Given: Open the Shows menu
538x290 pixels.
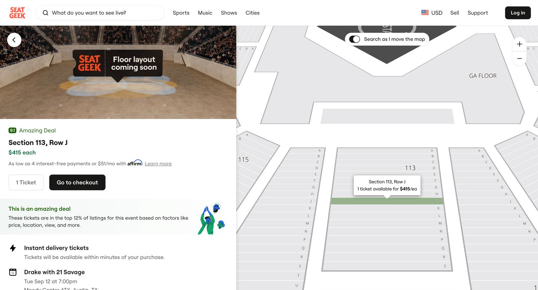Looking at the screenshot, I should click(229, 13).
